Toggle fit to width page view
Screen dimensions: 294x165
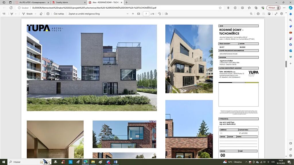pos(139,14)
